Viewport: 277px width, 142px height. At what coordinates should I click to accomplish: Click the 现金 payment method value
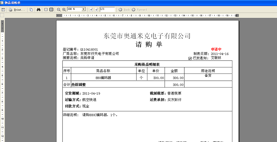pos(86,106)
